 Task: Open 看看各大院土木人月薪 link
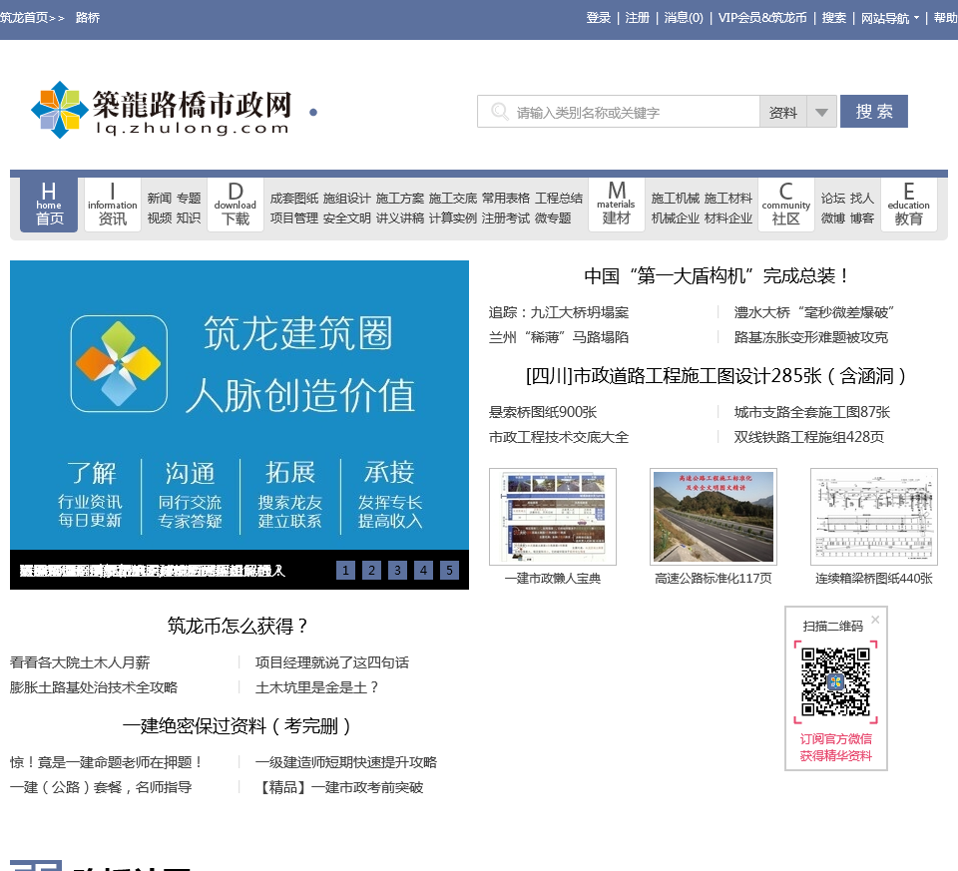click(80, 662)
